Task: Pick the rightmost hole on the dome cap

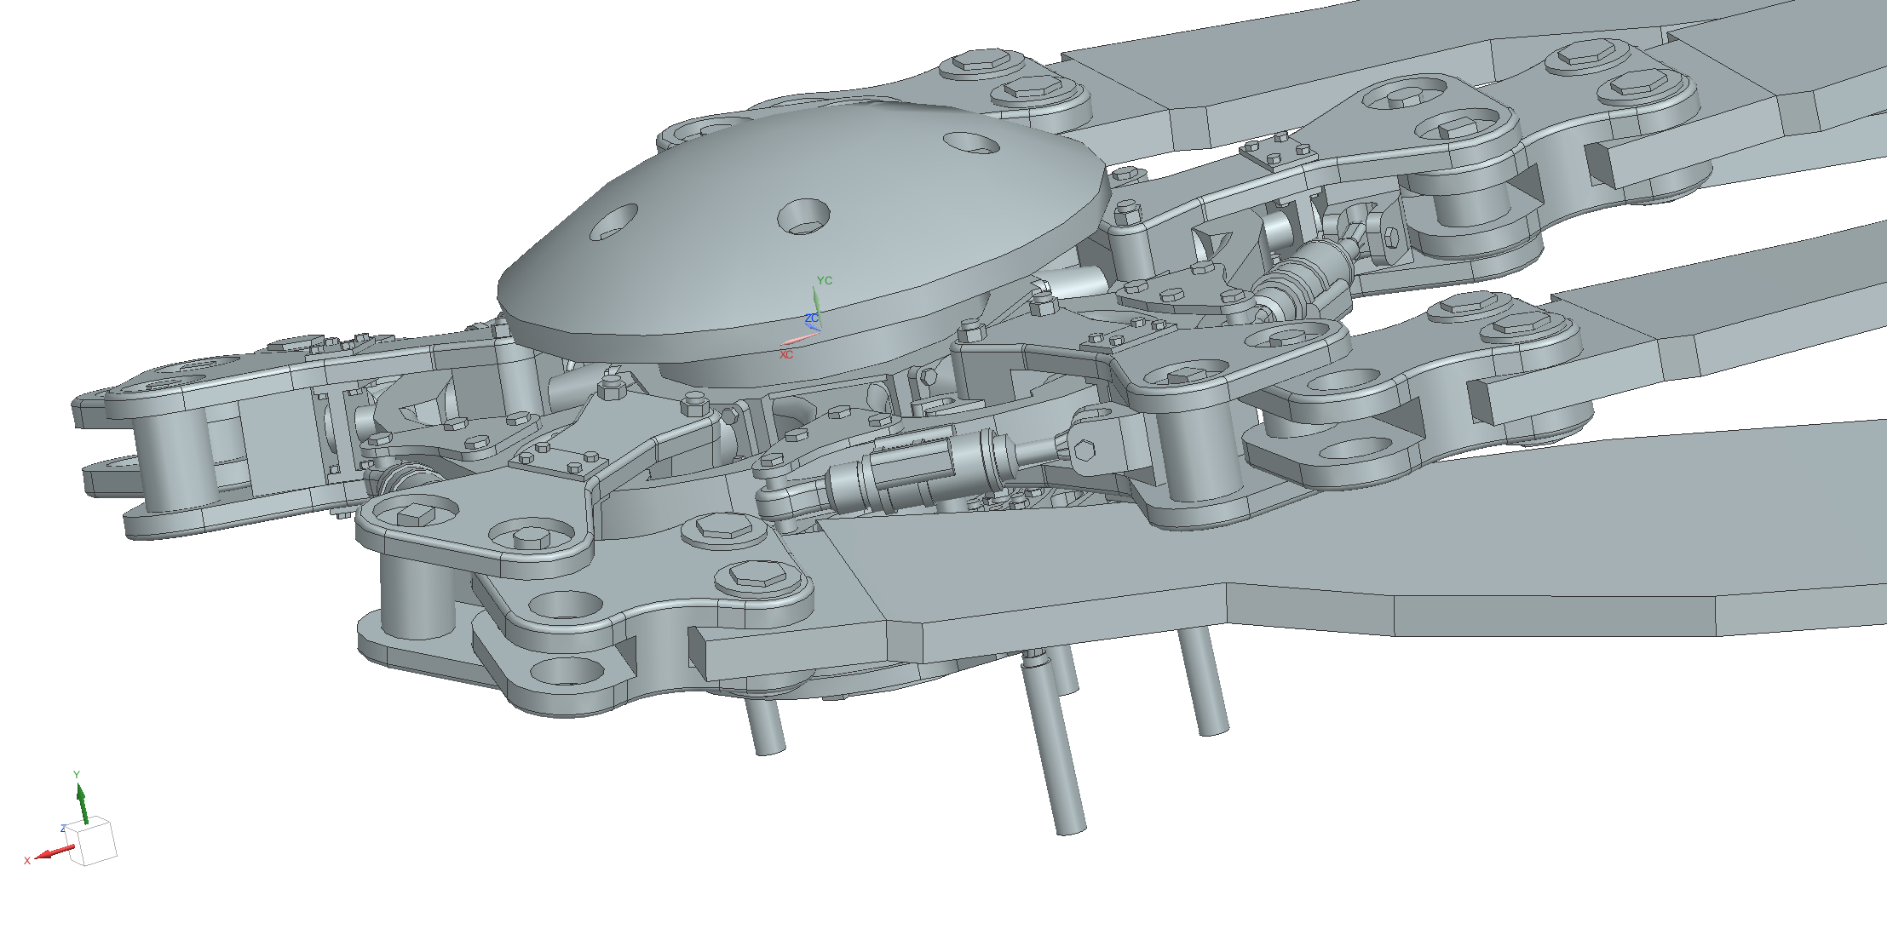Action: coord(971,142)
